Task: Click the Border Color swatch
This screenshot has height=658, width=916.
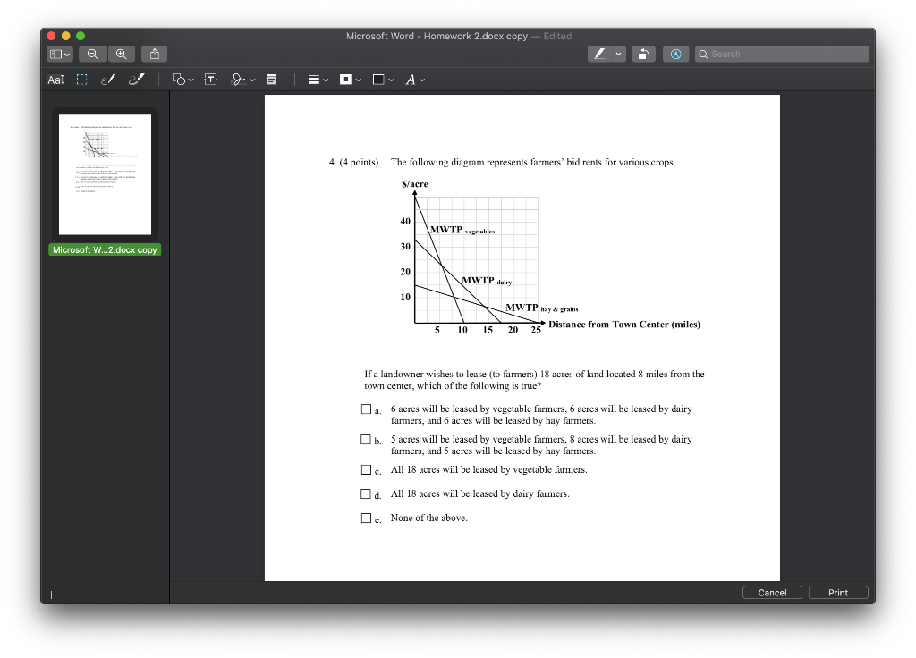Action: (x=345, y=80)
